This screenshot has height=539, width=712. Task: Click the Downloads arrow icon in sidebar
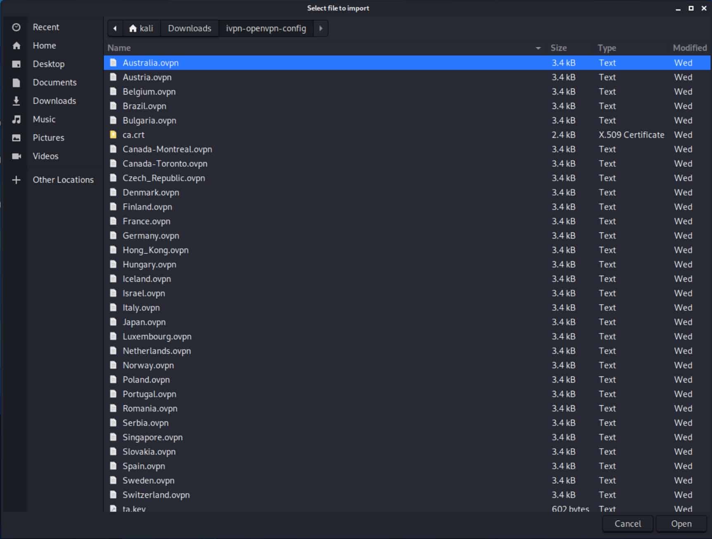tap(17, 101)
